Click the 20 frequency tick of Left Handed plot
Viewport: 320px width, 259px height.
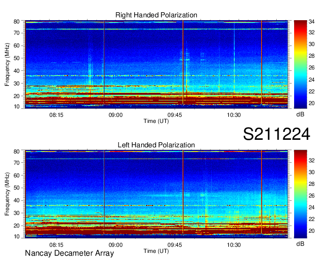(x=16, y=226)
